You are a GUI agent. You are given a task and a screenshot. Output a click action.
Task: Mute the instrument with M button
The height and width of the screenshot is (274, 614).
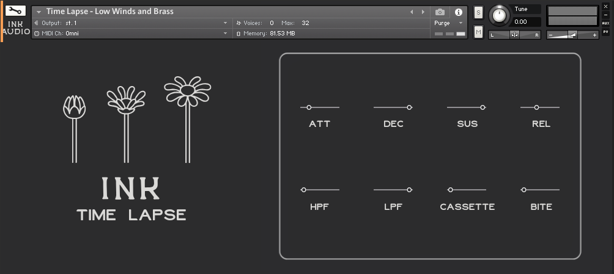[478, 32]
